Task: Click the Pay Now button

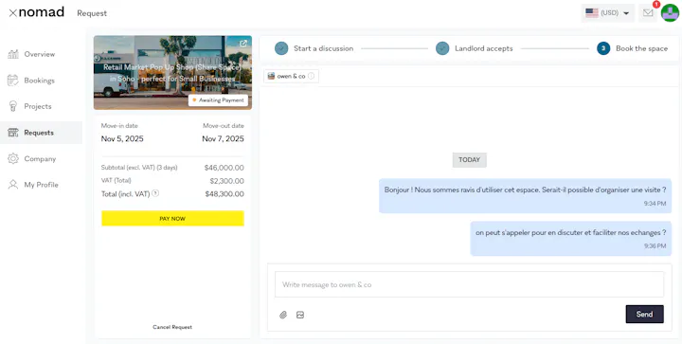Action: [172, 218]
